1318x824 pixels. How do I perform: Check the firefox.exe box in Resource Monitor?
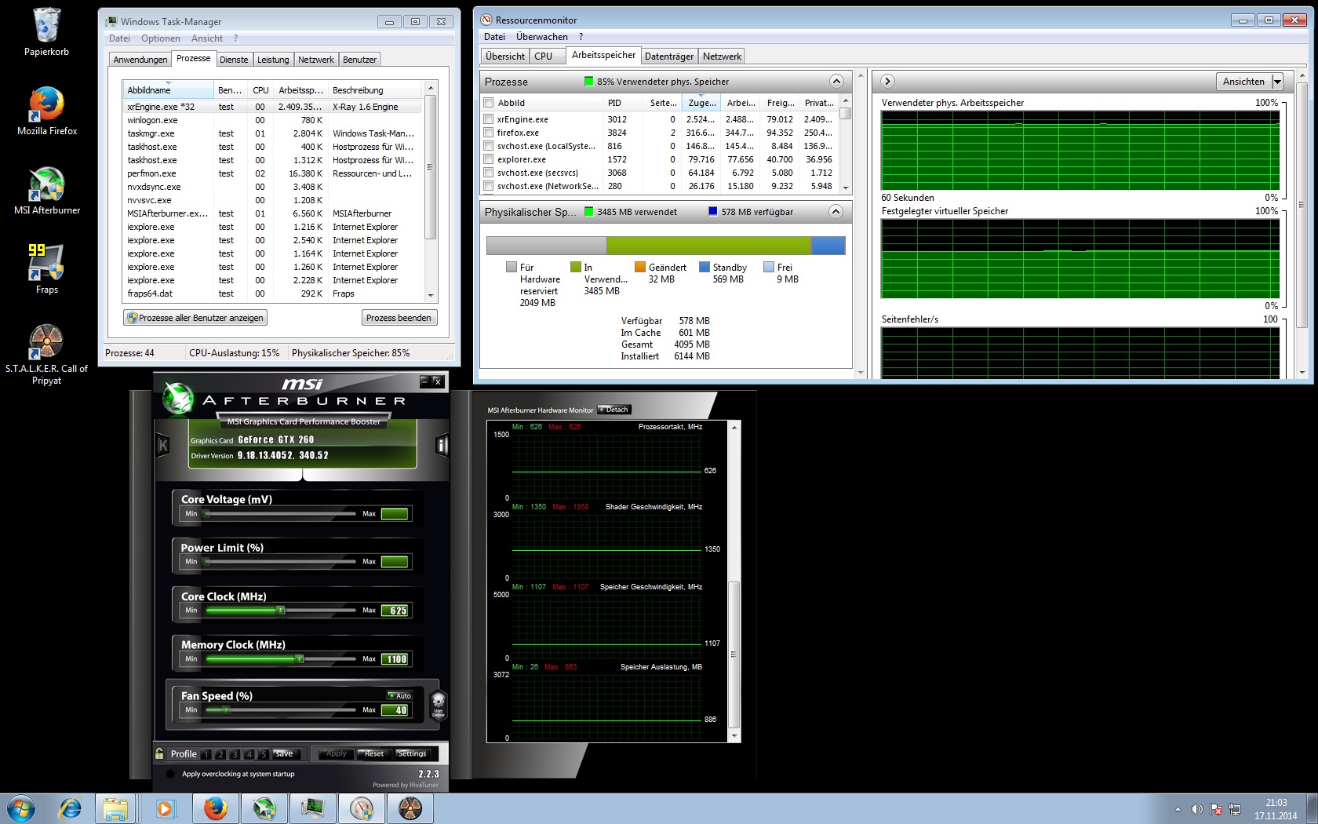coord(489,133)
